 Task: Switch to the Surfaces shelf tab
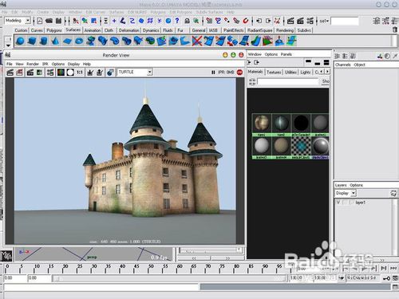click(x=73, y=30)
